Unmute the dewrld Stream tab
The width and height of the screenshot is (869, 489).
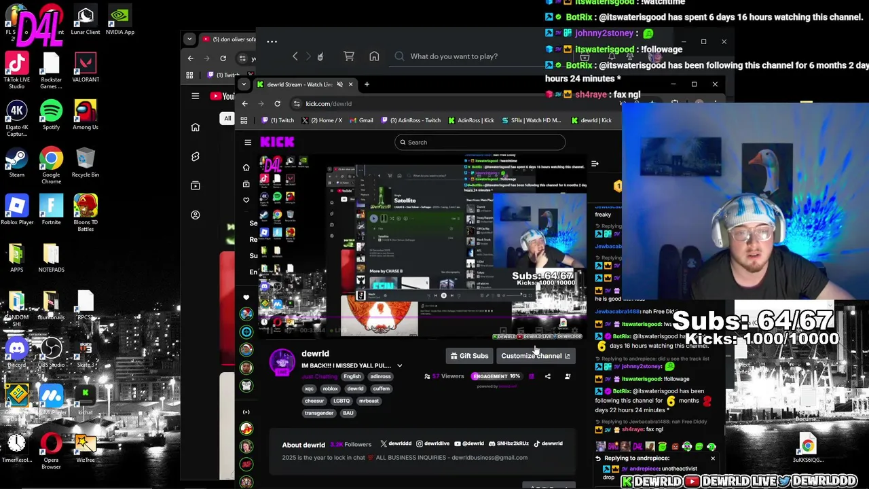(339, 85)
